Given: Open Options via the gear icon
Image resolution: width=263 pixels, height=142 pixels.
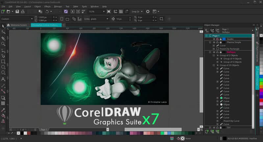Looking at the screenshot, I should 148,11.
